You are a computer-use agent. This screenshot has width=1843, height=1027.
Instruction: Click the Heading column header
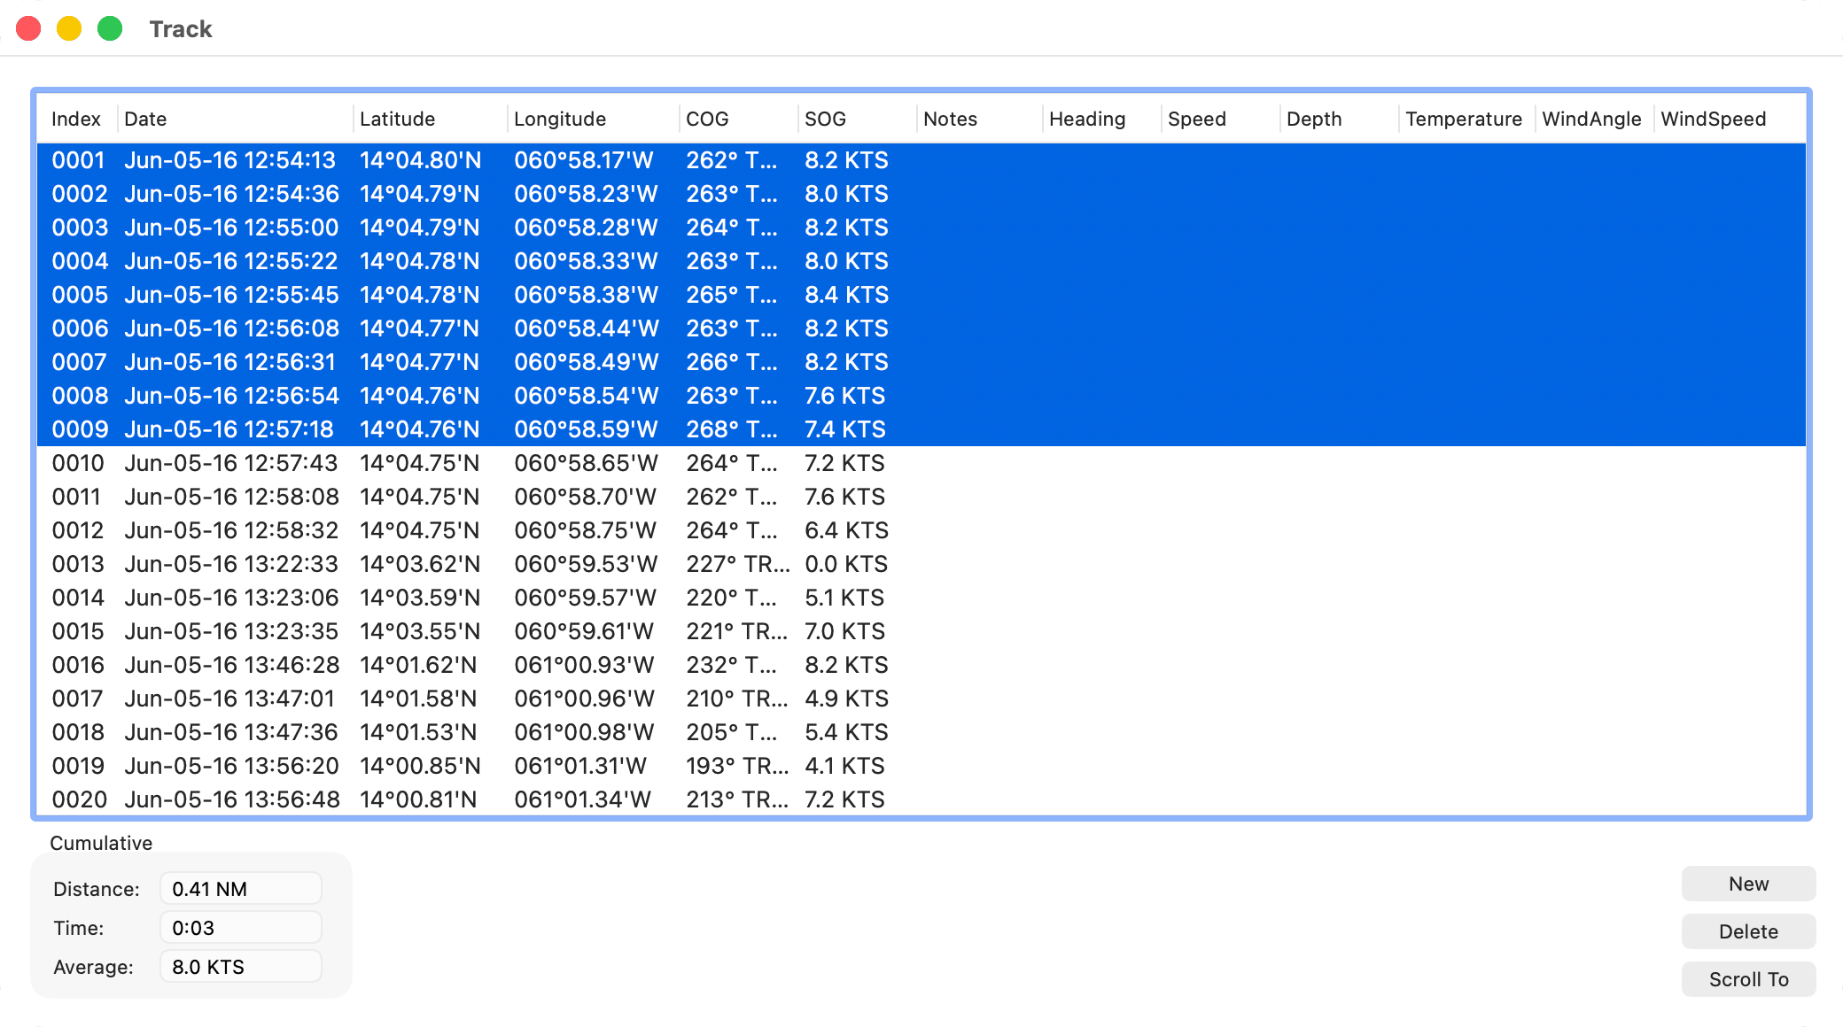(x=1101, y=119)
